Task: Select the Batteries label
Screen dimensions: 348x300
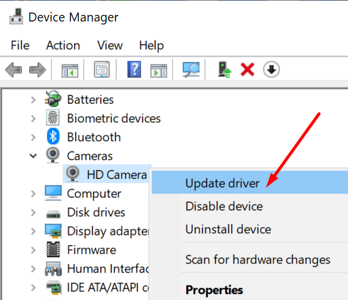Action: (90, 100)
